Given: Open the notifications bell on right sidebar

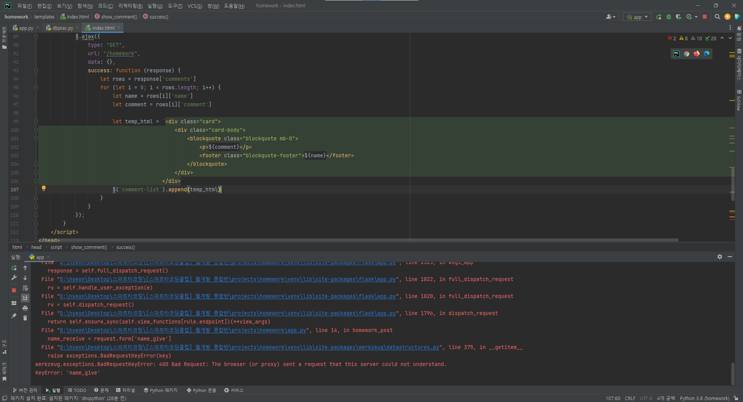Looking at the screenshot, I should tap(739, 28).
